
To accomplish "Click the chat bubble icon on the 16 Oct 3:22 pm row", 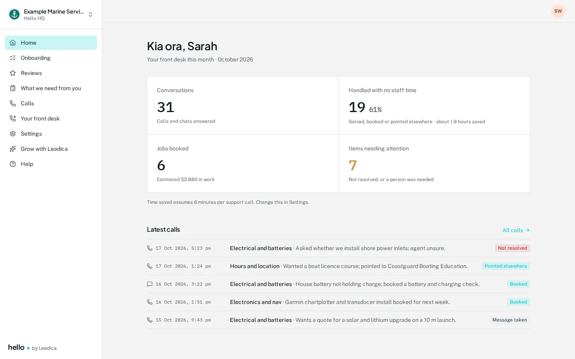I will point(150,284).
